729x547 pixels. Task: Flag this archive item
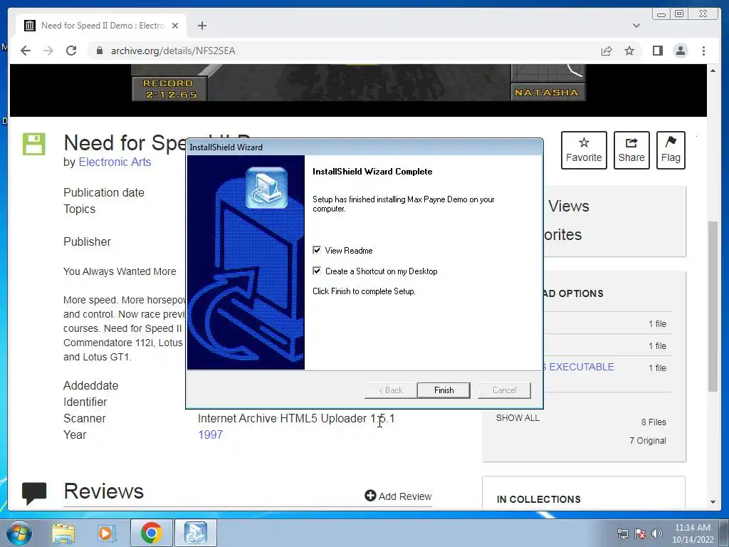[671, 150]
